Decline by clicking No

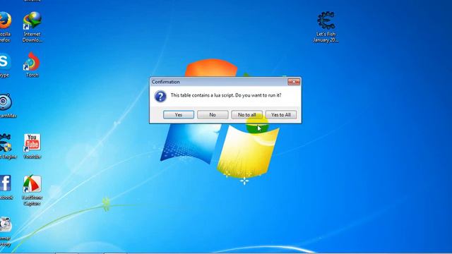pos(213,114)
